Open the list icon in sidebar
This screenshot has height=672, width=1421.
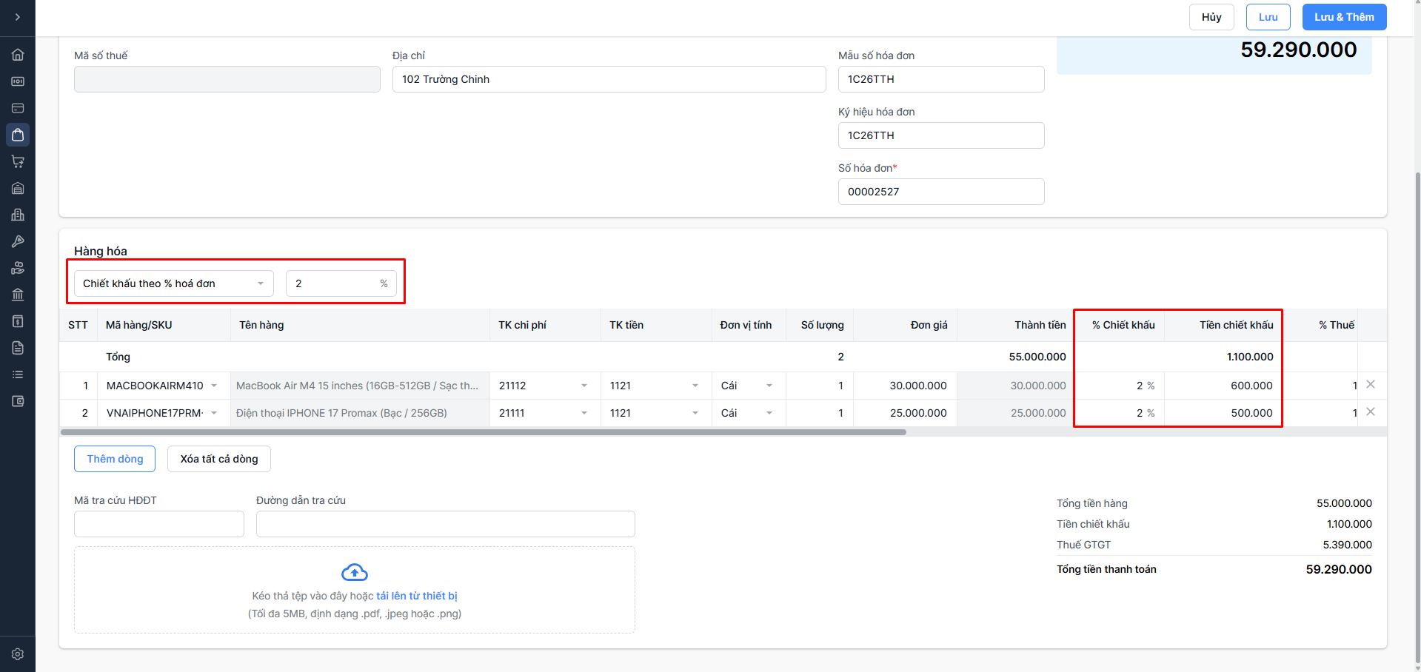pos(18,374)
